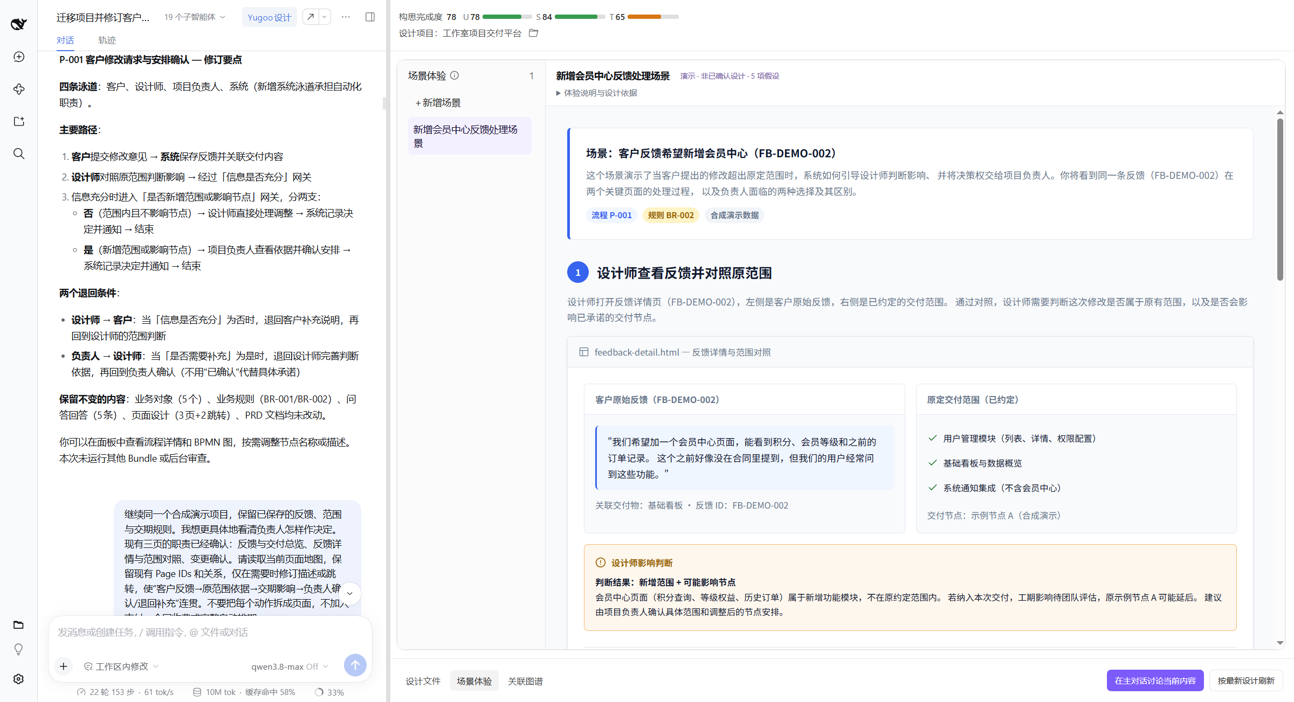The width and height of the screenshot is (1294, 702).
Task: Click the open-external arrow button
Action: [x=311, y=17]
